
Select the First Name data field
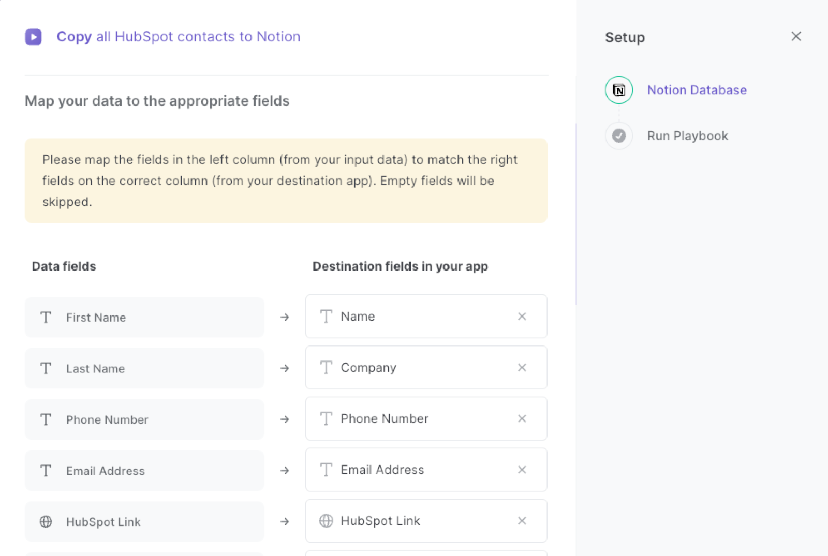144,317
